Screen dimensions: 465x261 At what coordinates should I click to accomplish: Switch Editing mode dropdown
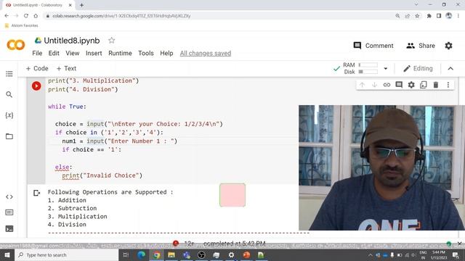point(418,68)
